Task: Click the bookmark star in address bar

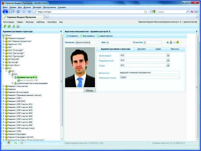Action: 146,12
